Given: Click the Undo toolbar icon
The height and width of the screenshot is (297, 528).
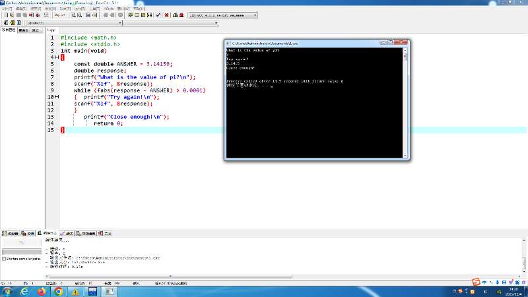Looking at the screenshot, I should (57, 15).
